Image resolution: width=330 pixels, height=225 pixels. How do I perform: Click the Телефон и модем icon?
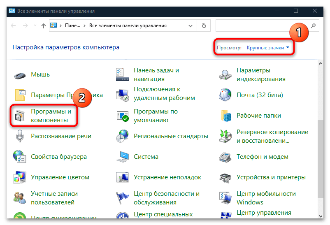pyautogui.click(x=226, y=157)
